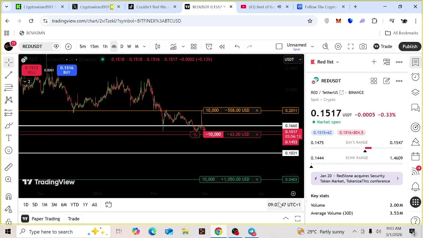This screenshot has height=238, width=423.
Task: Open the indicators menu
Action: click(173, 47)
